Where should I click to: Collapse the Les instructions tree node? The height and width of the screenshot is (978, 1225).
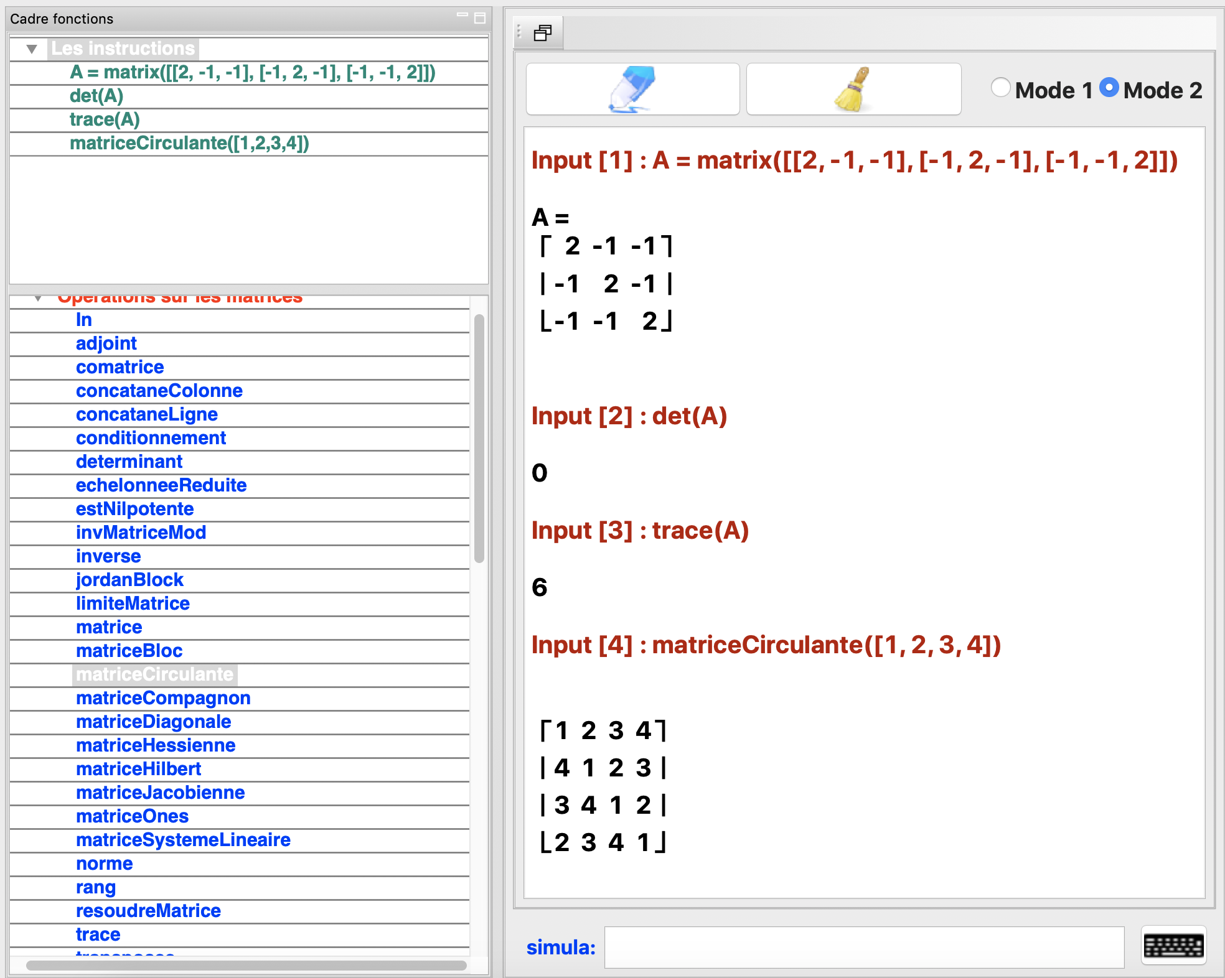(32, 49)
